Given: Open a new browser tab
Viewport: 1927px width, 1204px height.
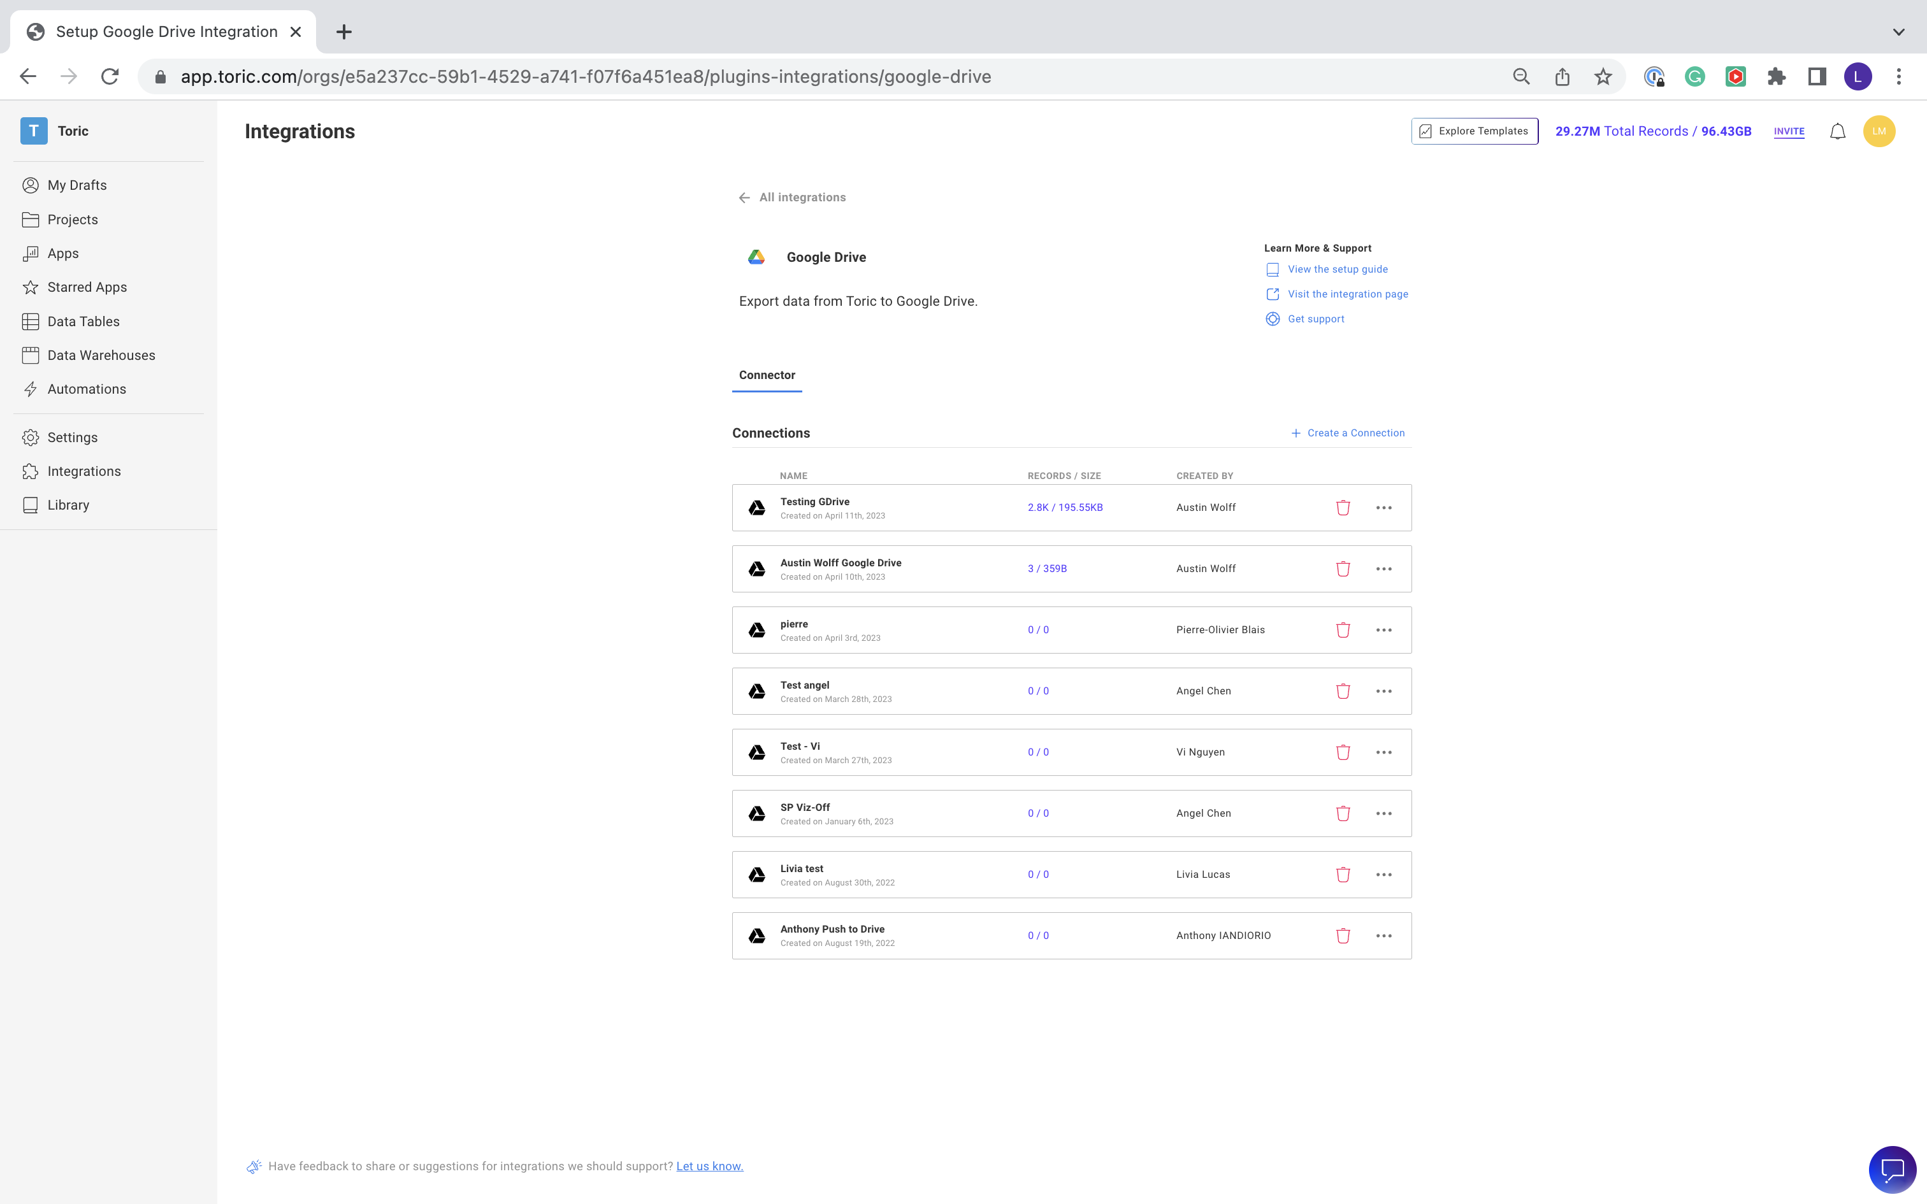Looking at the screenshot, I should coord(344,32).
